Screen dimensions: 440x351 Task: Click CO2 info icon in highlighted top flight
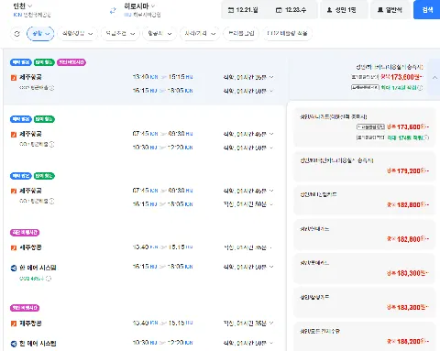point(51,88)
